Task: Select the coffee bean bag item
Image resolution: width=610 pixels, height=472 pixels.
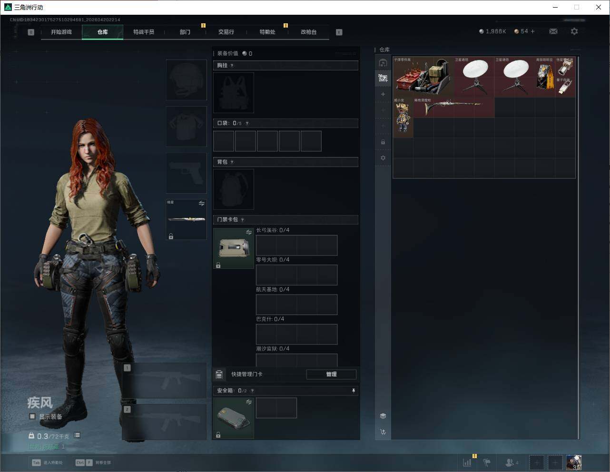Action: 545,77
